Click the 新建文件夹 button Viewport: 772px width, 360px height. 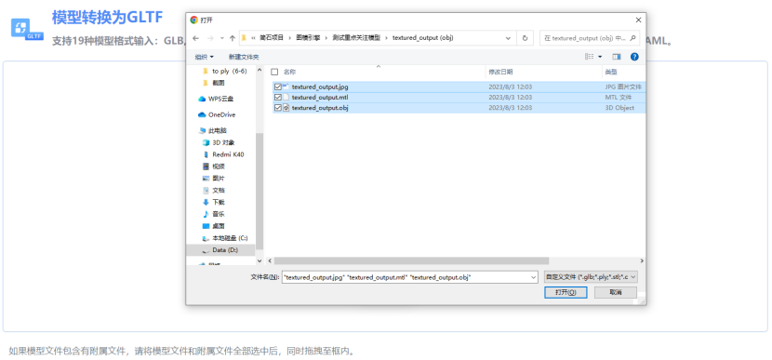point(244,57)
